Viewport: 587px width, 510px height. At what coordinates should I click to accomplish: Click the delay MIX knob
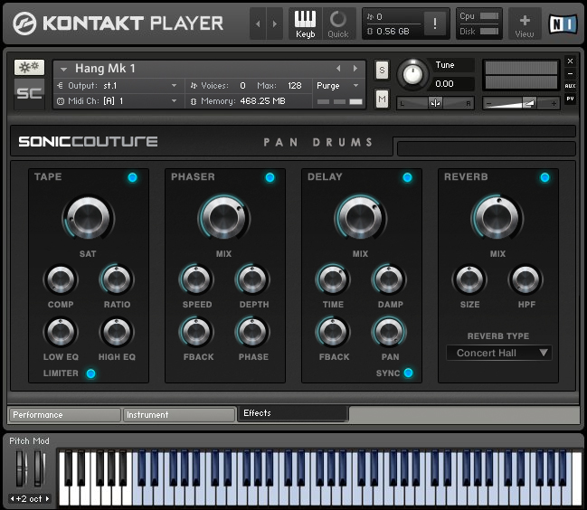click(360, 218)
